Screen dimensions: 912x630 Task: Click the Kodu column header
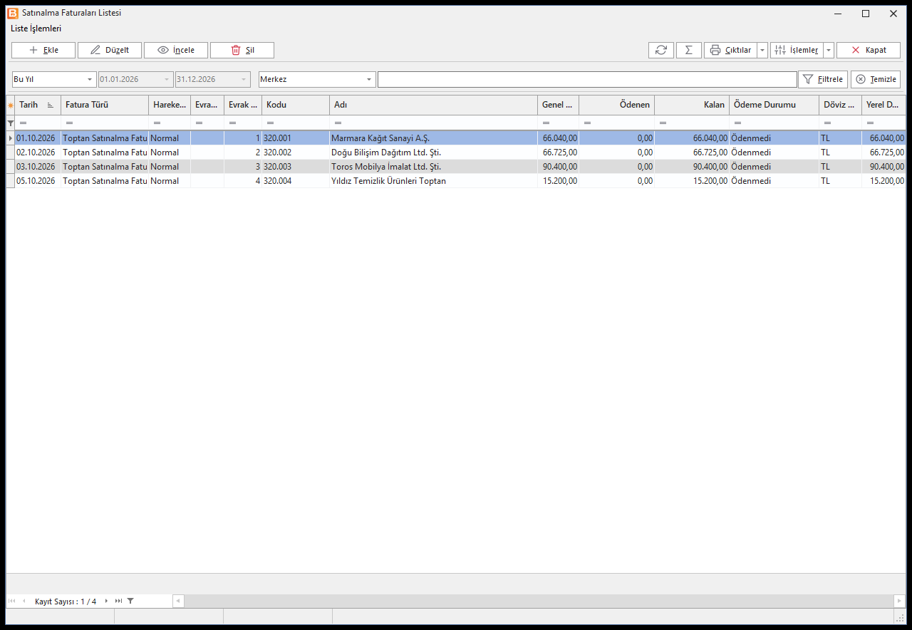click(x=296, y=105)
